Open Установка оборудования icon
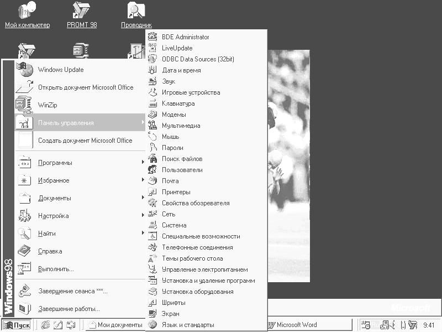Image resolution: width=442 pixels, height=332 pixels. pyautogui.click(x=152, y=292)
